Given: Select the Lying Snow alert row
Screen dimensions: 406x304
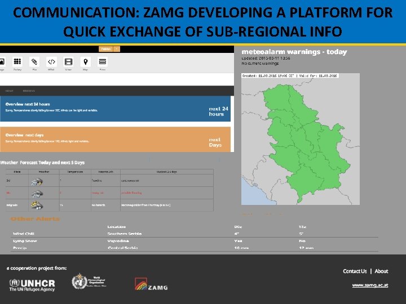Looking at the screenshot, I should pos(194,241).
